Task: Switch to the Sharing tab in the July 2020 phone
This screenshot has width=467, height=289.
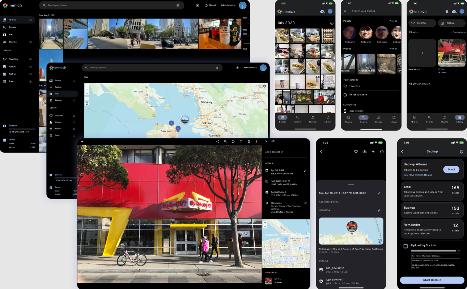Action: 313,119
